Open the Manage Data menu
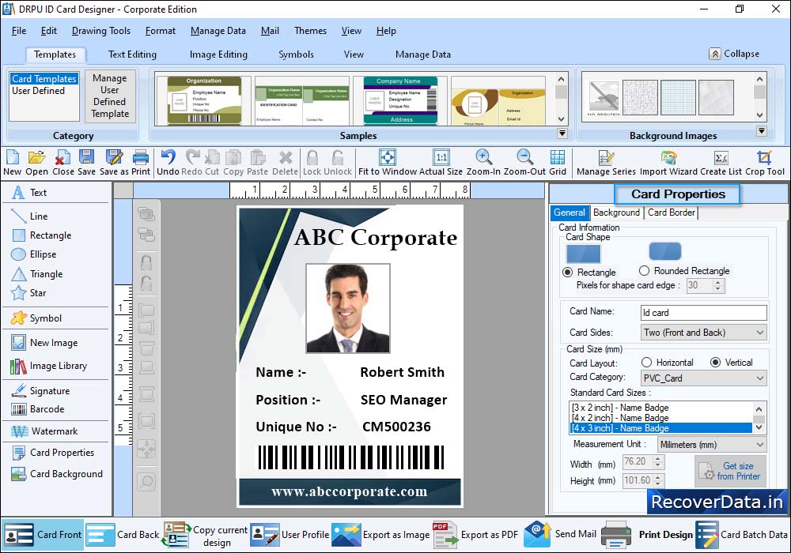 pos(218,31)
